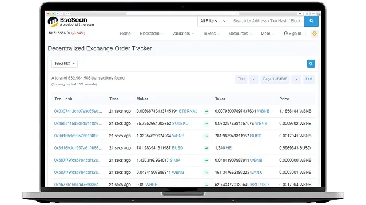The height and width of the screenshot is (205, 366).
Task: Expand the More menu
Action: click(x=268, y=34)
